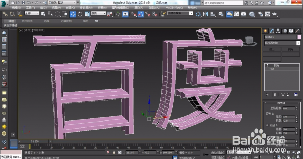303x159 pixels.
Task: Open the Hierarchy command panel tab icon
Action: pyautogui.click(x=278, y=31)
